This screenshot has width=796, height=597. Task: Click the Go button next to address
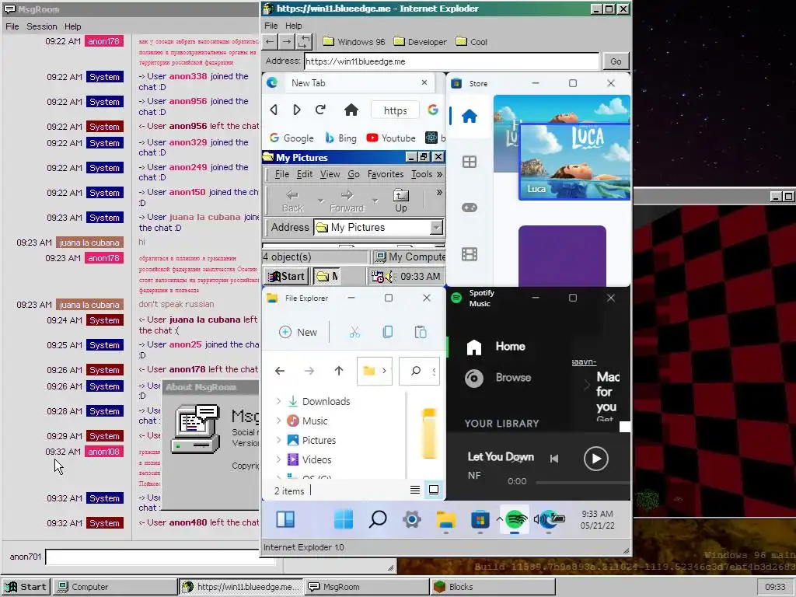point(616,61)
